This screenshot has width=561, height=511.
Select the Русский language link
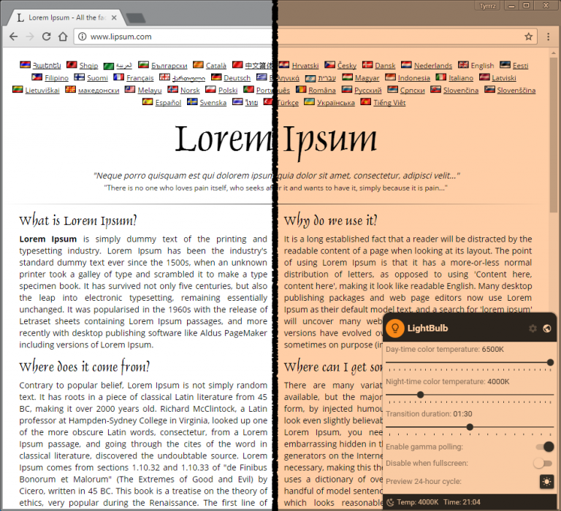click(x=368, y=91)
